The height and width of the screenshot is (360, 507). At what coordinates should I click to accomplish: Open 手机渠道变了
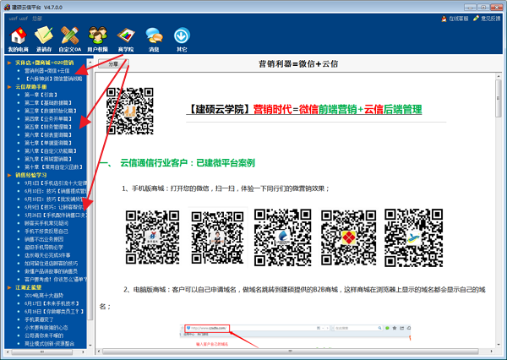tap(39, 319)
